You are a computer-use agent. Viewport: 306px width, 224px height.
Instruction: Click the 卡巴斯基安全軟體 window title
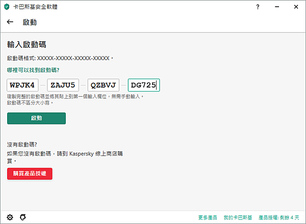click(35, 7)
